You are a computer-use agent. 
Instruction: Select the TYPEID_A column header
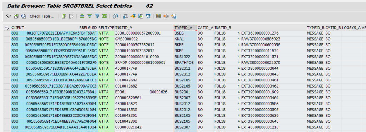click(186, 28)
